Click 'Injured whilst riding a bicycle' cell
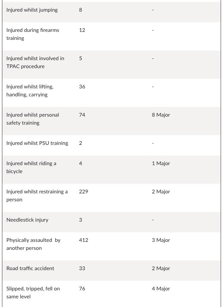 (31, 167)
